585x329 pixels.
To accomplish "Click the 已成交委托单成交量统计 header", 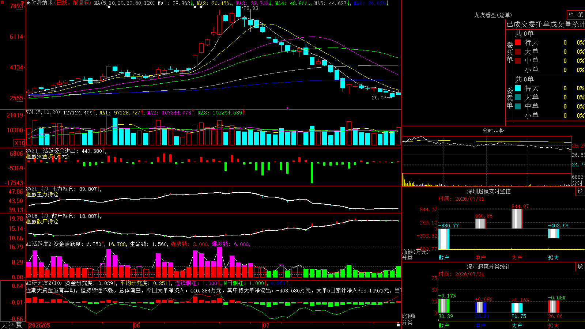I will click(x=546, y=24).
